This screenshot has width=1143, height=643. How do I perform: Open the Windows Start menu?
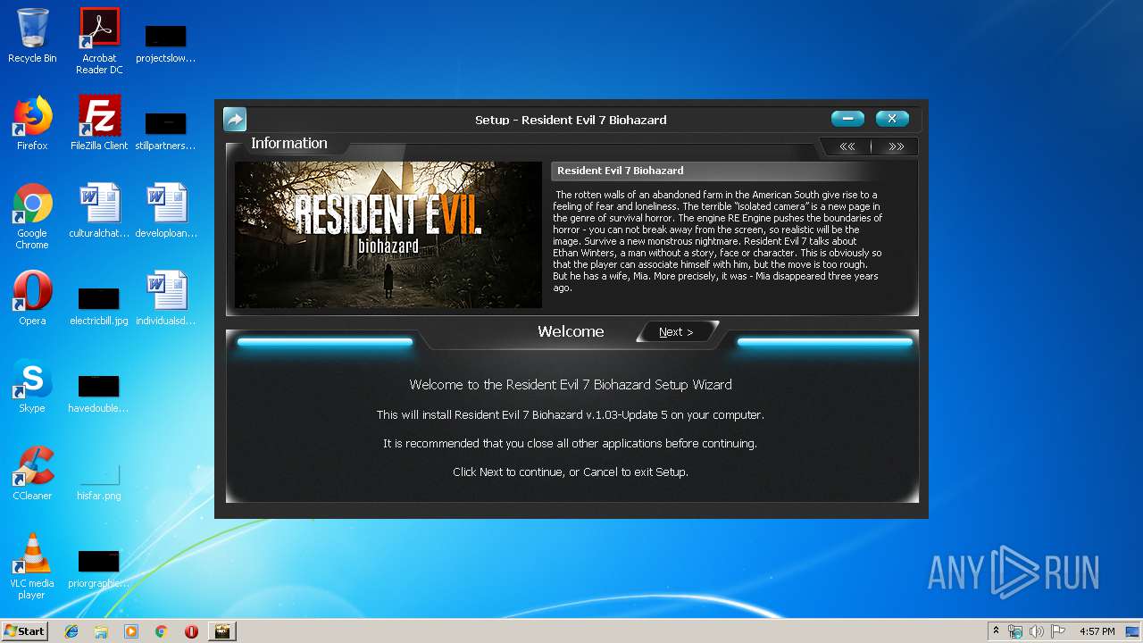click(24, 630)
